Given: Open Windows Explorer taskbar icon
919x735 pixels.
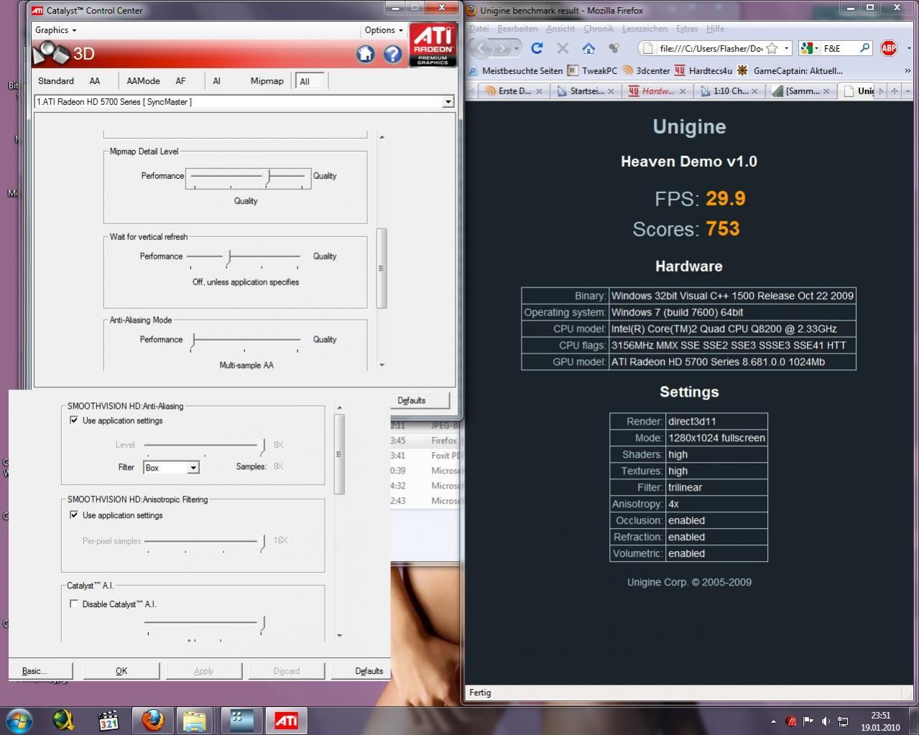Looking at the screenshot, I should (x=195, y=720).
